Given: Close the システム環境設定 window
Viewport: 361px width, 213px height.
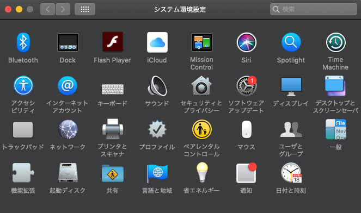Looking at the screenshot, I should point(8,9).
